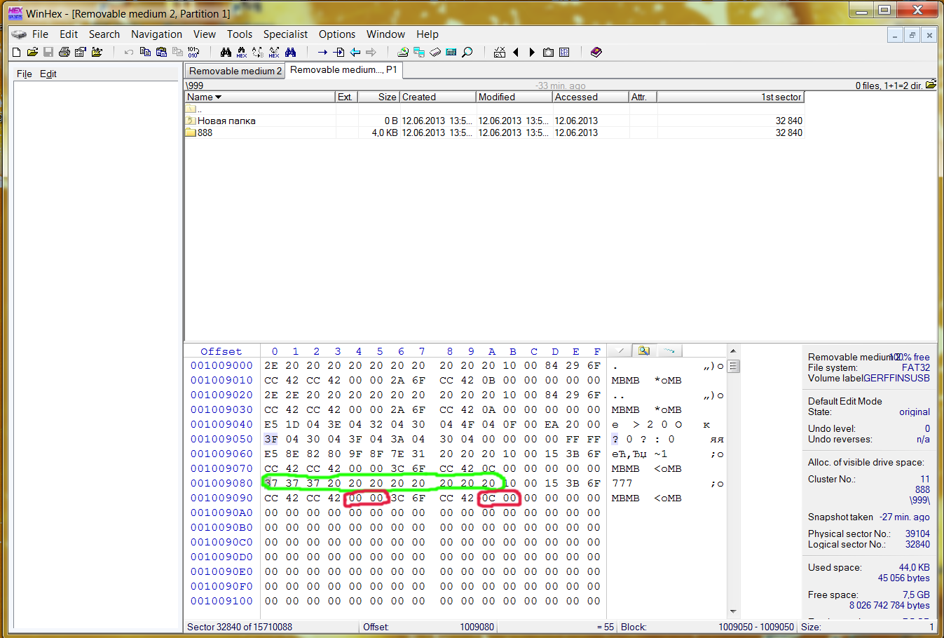Open the Options menu

337,34
